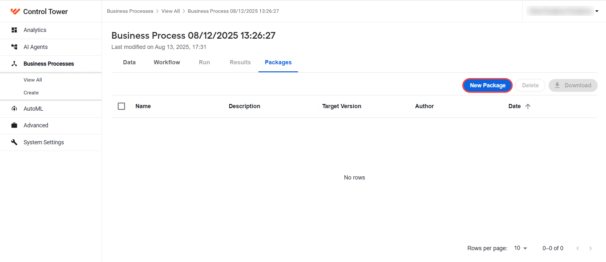This screenshot has height=262, width=606.
Task: Click the Control Tower logo icon
Action: pos(15,12)
